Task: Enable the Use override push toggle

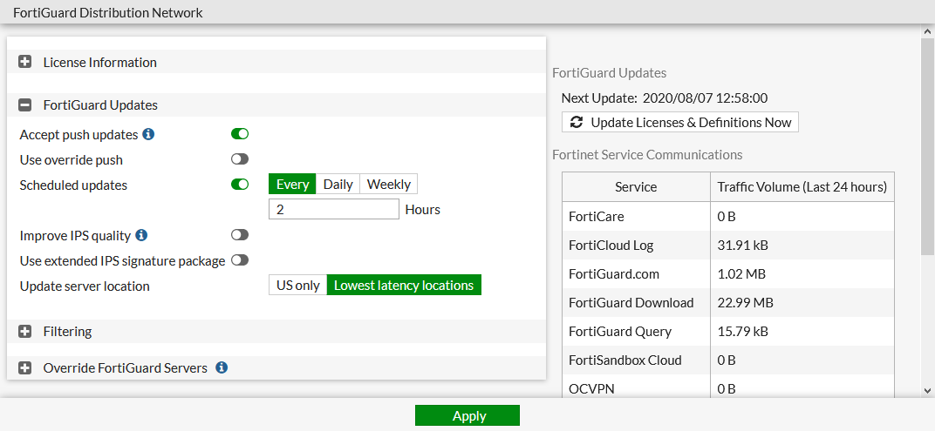Action: coord(240,159)
